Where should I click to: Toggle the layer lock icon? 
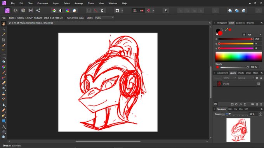pyautogui.click(x=261, y=78)
